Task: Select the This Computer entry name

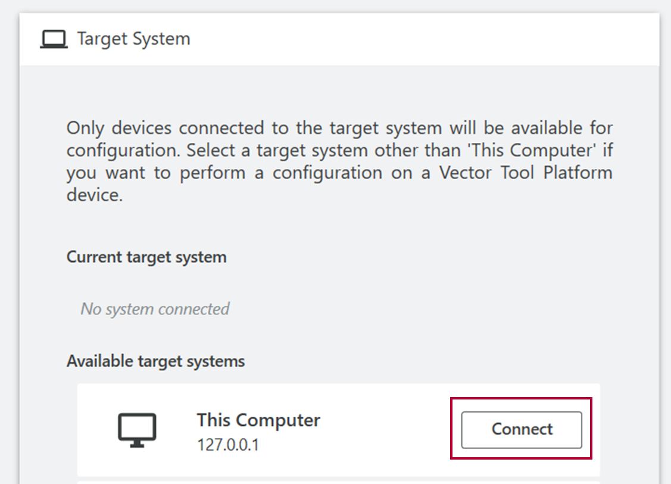Action: tap(258, 420)
